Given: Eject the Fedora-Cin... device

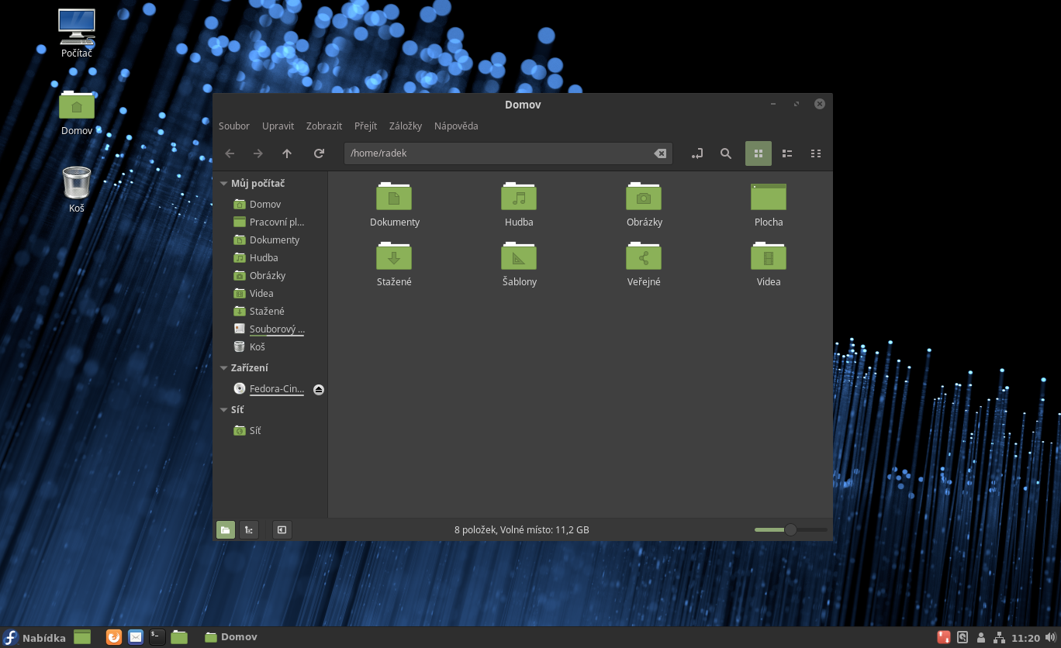Looking at the screenshot, I should [318, 389].
